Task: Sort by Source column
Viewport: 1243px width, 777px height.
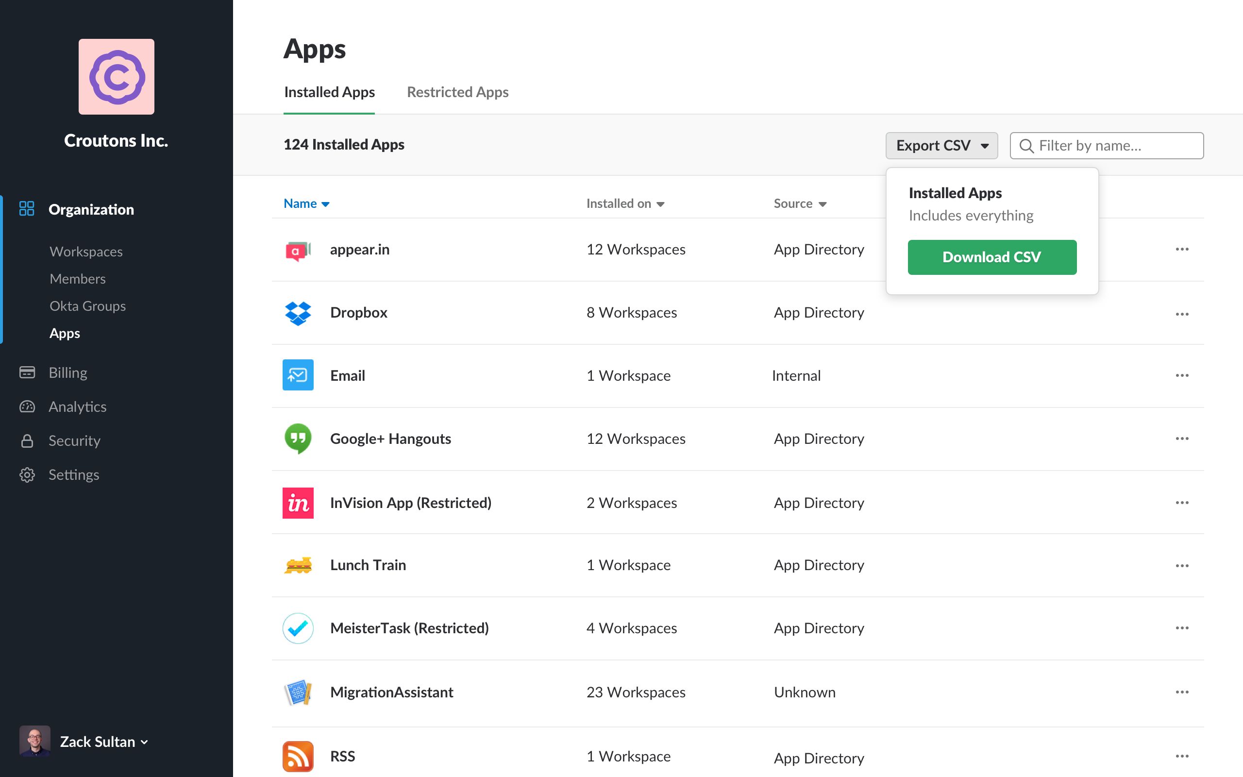Action: [x=800, y=203]
